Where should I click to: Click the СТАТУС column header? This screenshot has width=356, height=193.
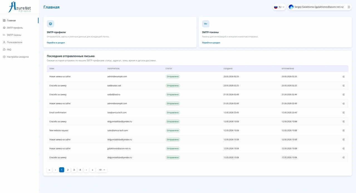(x=169, y=69)
